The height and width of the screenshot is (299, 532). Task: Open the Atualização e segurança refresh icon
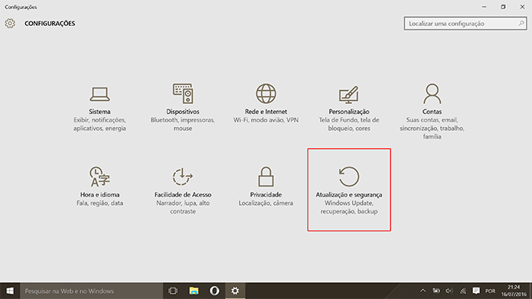tap(349, 177)
